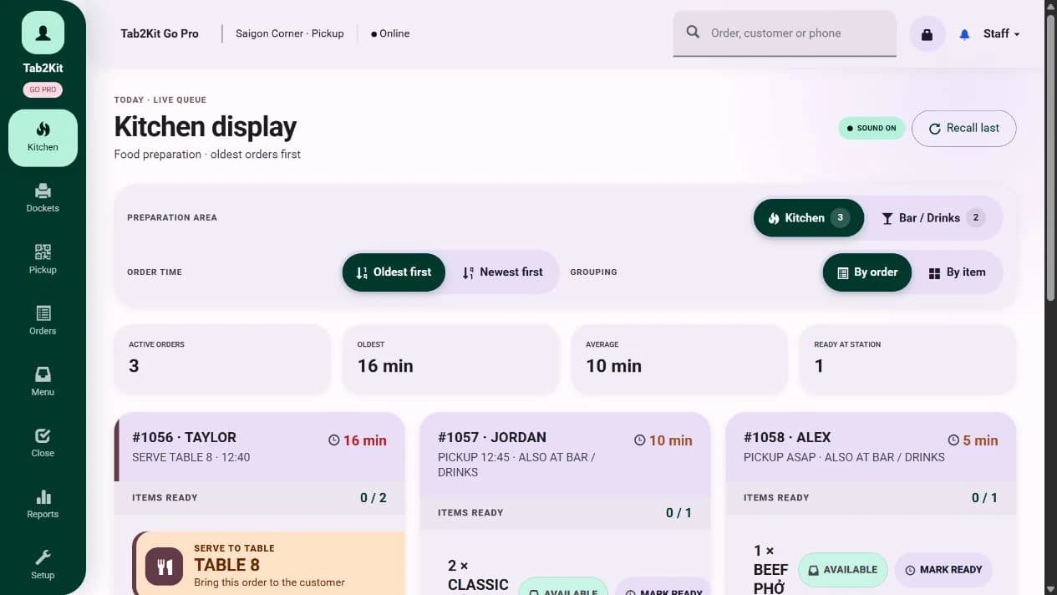Image resolution: width=1057 pixels, height=595 pixels.
Task: Group tickets By item
Action: (x=958, y=272)
